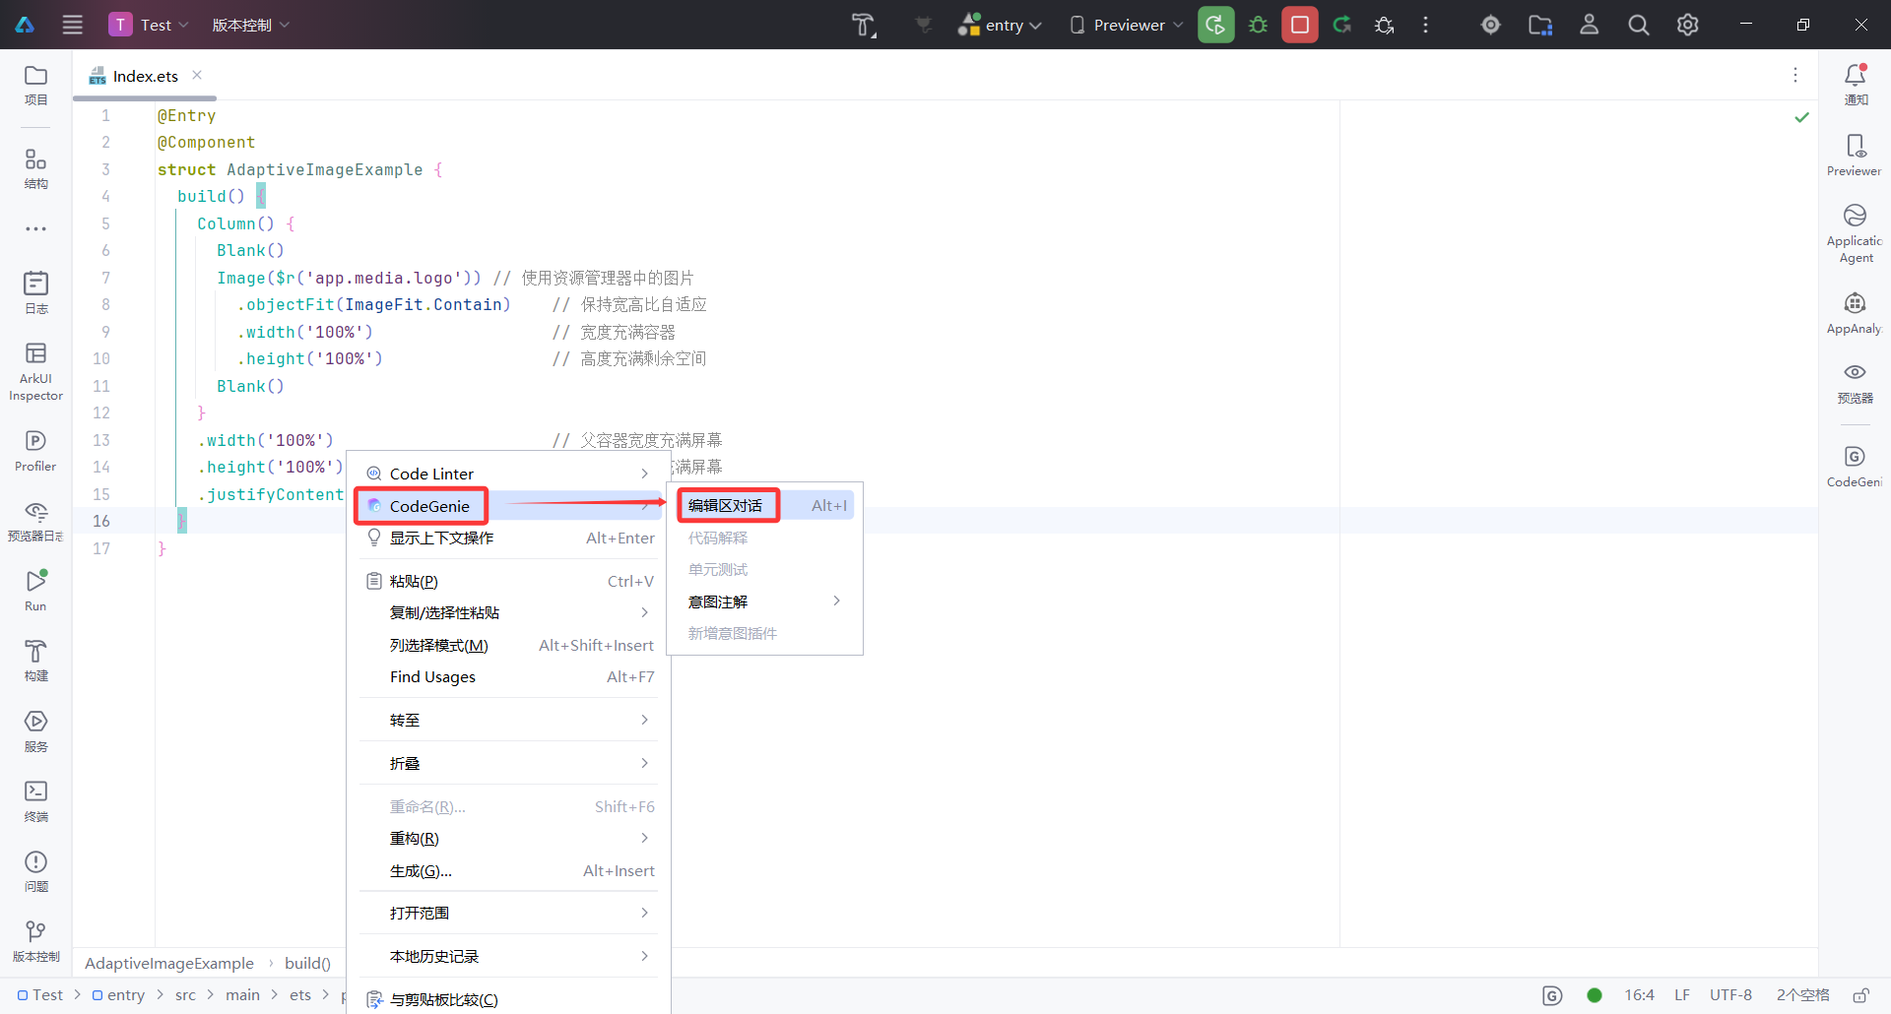
Task: Open the 版本控制 tool window in the sidebar
Action: pos(36,942)
